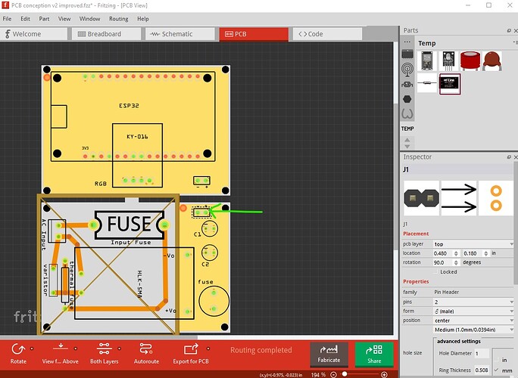518x378 pixels.
Task: Toggle the Locked checkbox
Action: 435,272
